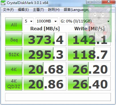
Task: Start the 4K benchmark test
Action: (14, 69)
